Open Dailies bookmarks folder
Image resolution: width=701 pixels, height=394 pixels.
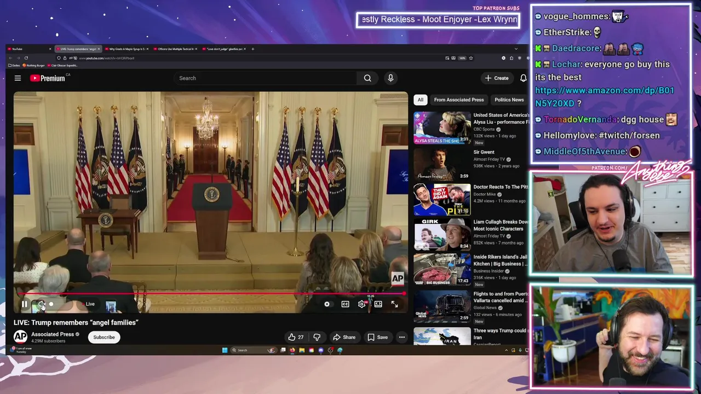[14, 65]
